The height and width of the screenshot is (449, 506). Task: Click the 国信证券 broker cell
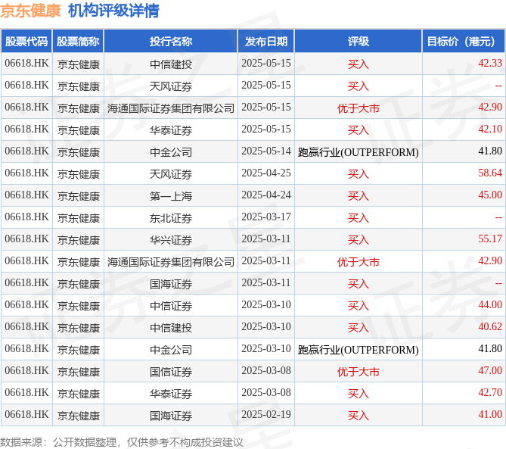pos(171,372)
